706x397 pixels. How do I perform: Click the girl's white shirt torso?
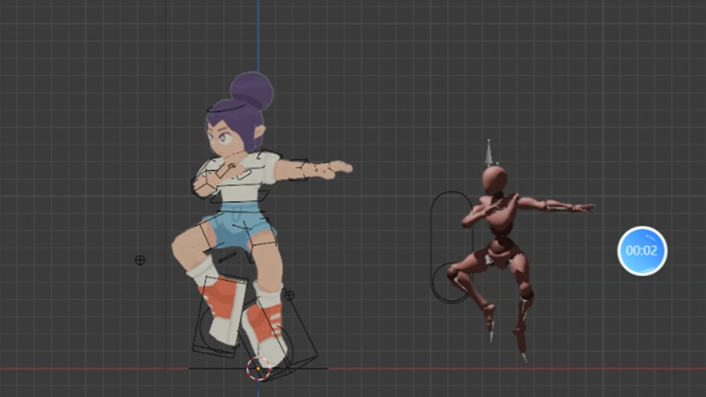(x=238, y=185)
